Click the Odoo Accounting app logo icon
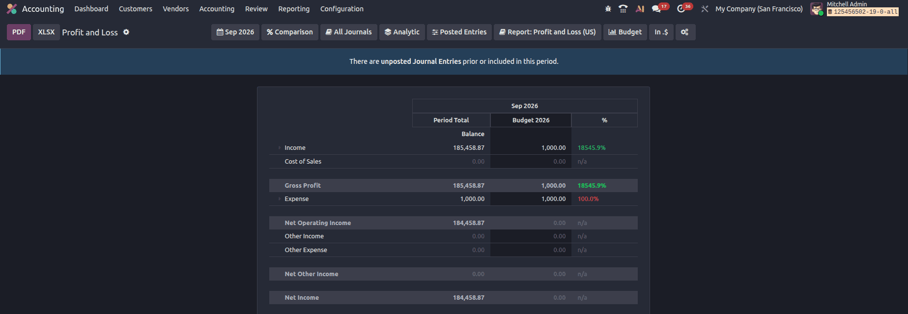This screenshot has height=314, width=908. [12, 9]
